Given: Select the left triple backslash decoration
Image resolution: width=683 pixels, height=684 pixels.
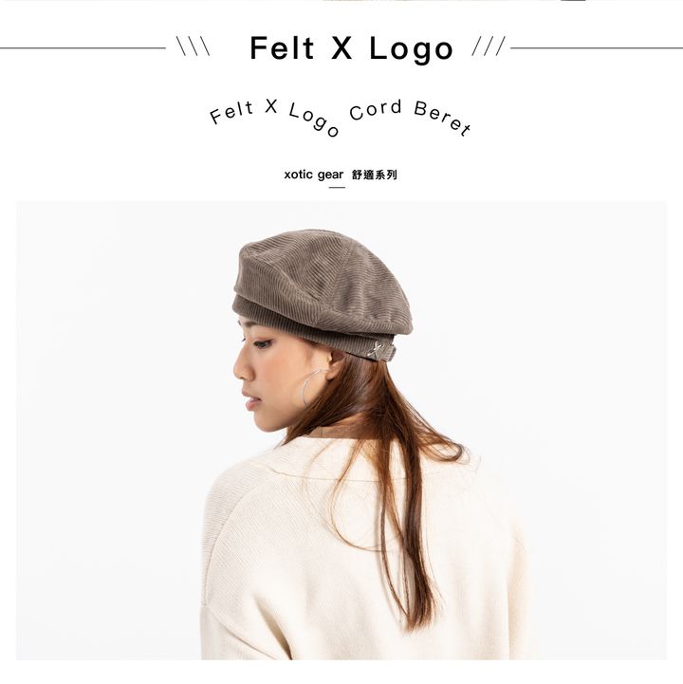Looking at the screenshot, I should [194, 46].
